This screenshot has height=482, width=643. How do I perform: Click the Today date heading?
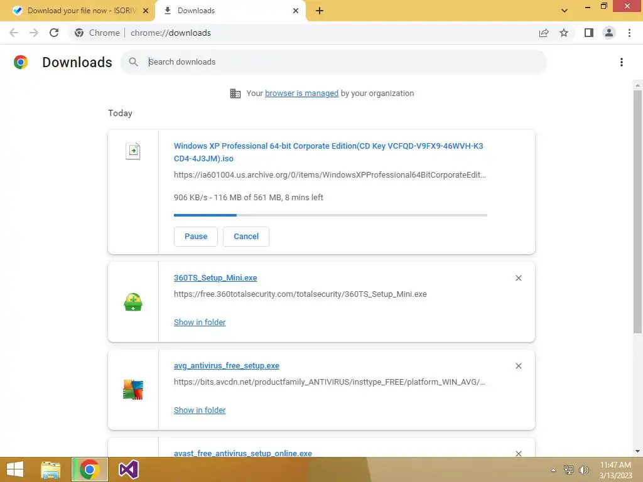(120, 114)
